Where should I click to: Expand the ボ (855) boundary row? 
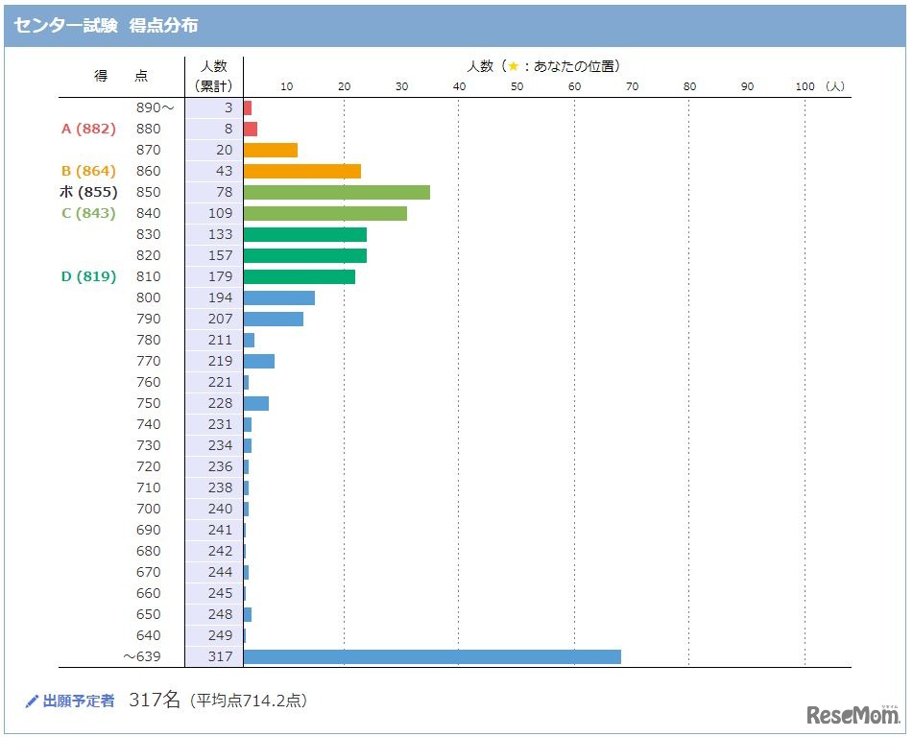coord(87,192)
